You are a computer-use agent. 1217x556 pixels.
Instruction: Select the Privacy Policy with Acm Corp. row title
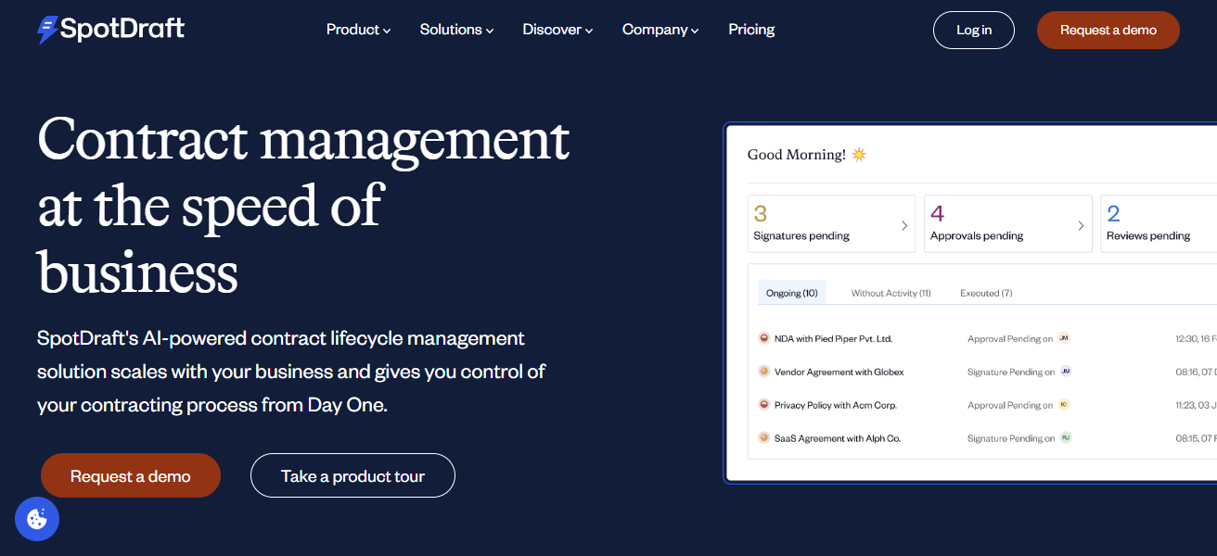[x=836, y=406]
